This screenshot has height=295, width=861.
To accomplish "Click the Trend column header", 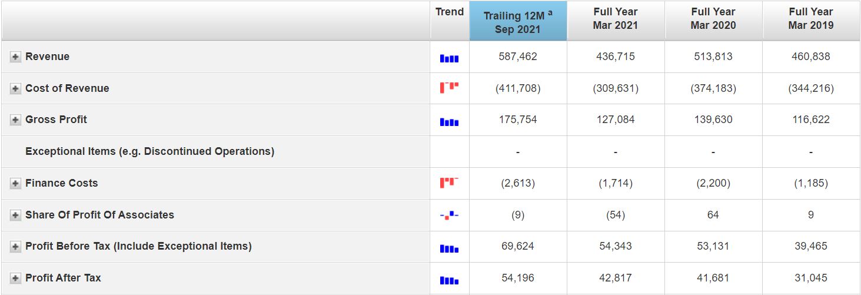I will coord(450,12).
